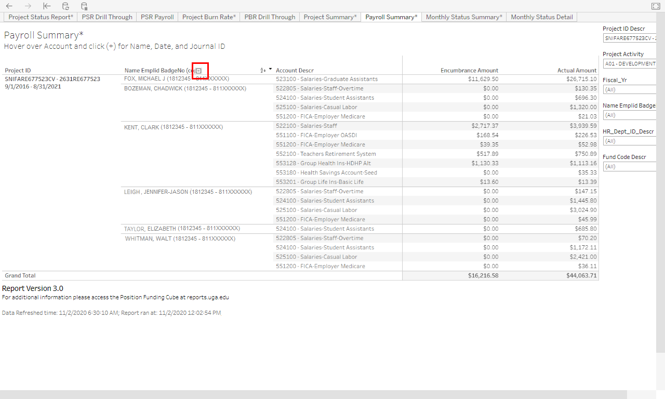
Task: Open the Project Summary* tab
Action: click(330, 17)
